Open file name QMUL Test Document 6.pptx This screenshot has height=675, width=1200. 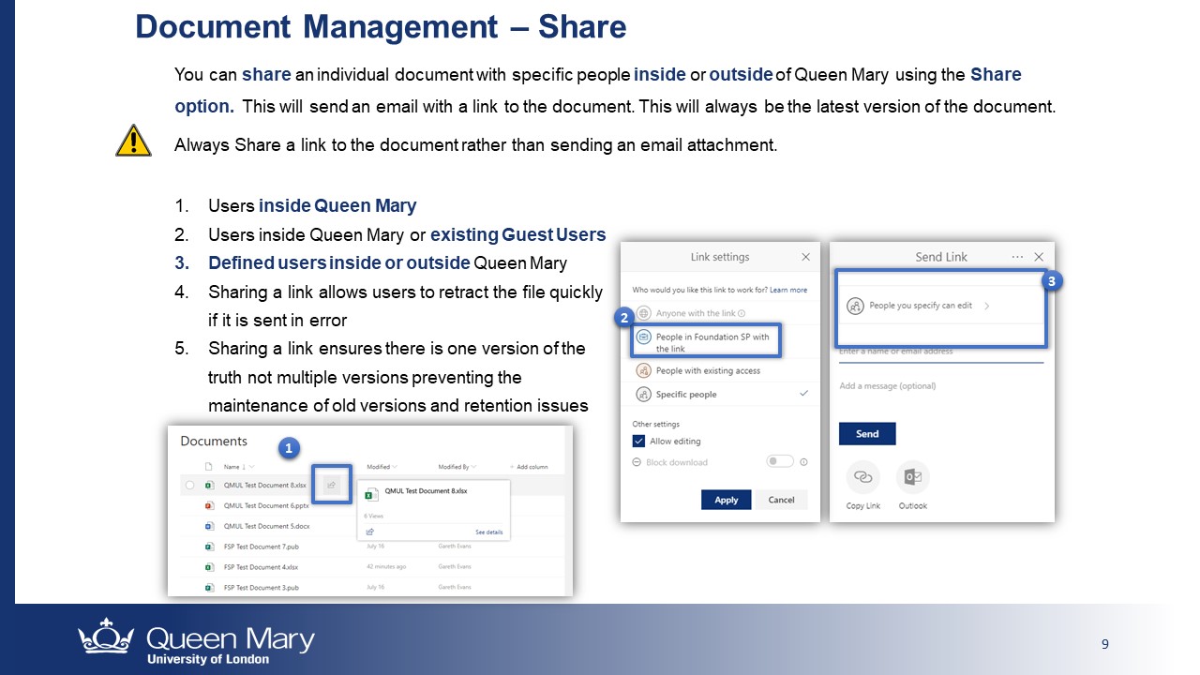click(x=264, y=505)
